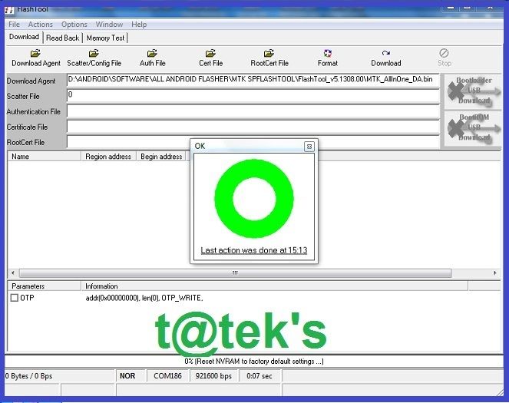Viewport: 509px width, 403px height.
Task: Switch to the Memory Test tab
Action: click(105, 38)
